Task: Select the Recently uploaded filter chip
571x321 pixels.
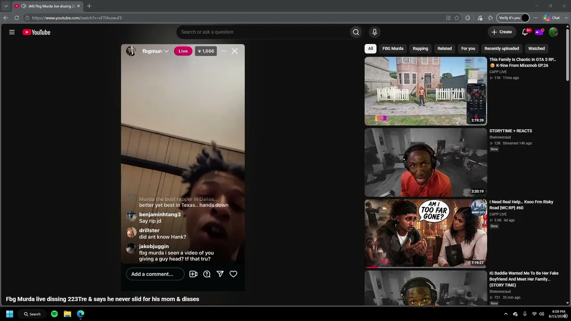Action: 502,49
